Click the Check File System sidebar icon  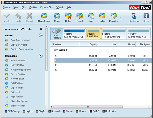point(7,101)
